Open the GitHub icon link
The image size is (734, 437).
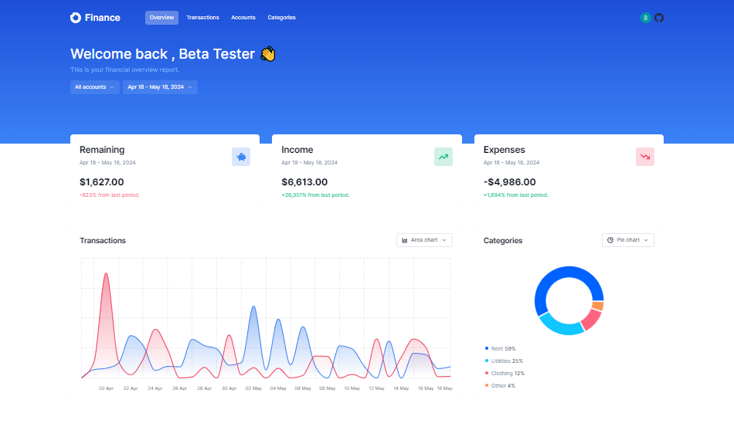(x=658, y=18)
